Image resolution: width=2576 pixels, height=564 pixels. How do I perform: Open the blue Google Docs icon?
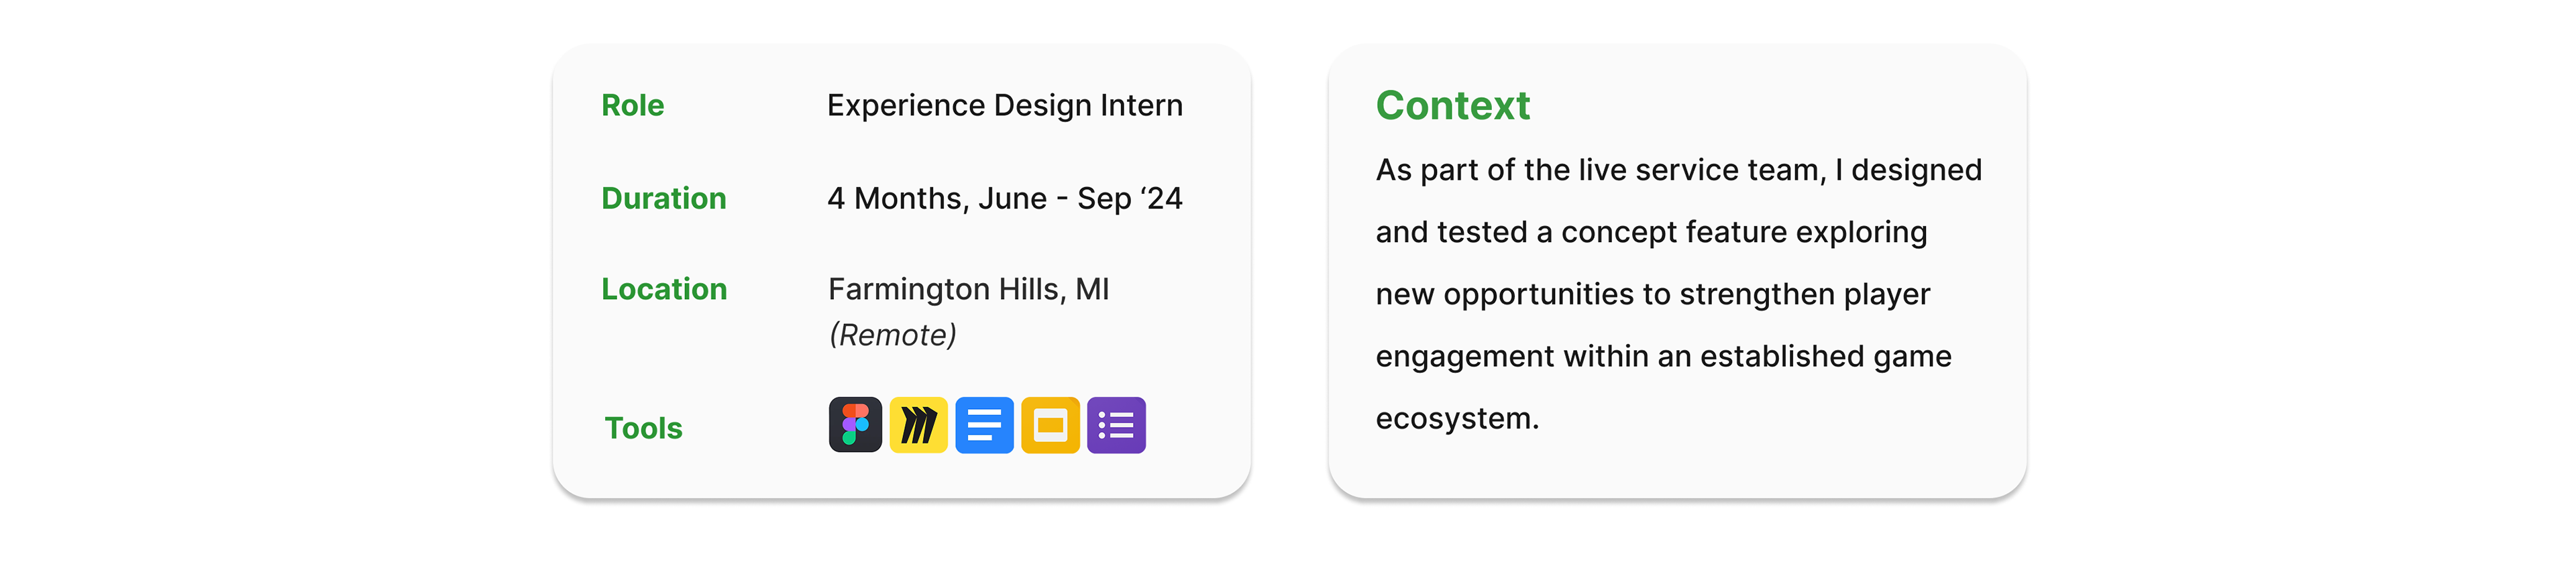[984, 425]
